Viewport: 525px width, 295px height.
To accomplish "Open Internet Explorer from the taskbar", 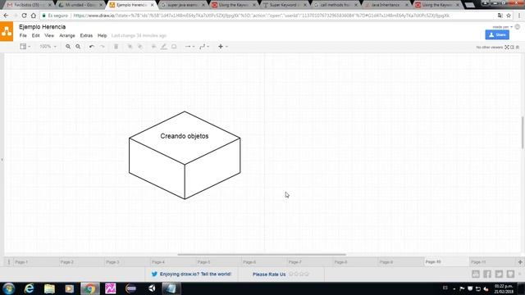I will click(x=30, y=288).
